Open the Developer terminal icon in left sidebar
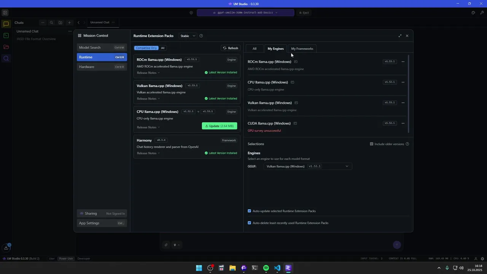 (6, 35)
